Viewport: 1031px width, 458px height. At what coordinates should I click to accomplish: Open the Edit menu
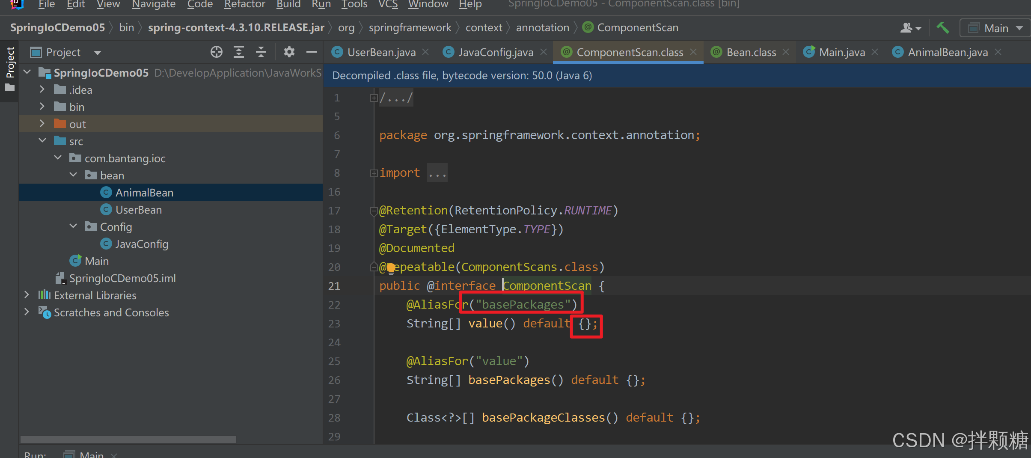pyautogui.click(x=76, y=4)
